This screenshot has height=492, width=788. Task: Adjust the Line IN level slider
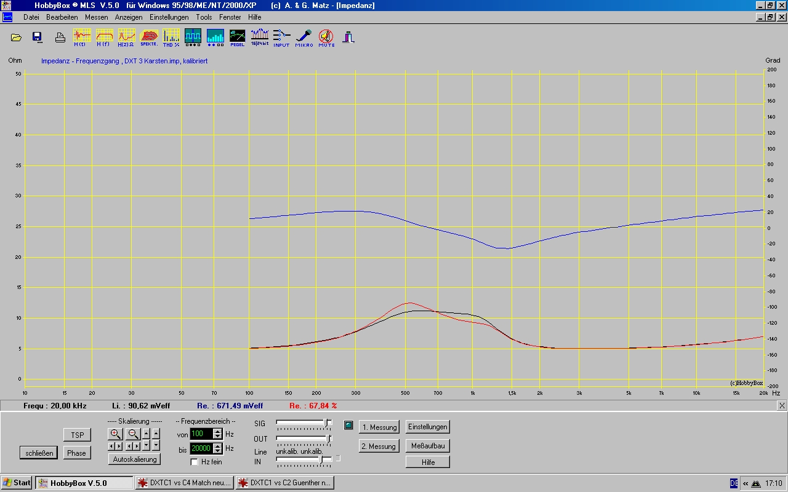[321, 459]
